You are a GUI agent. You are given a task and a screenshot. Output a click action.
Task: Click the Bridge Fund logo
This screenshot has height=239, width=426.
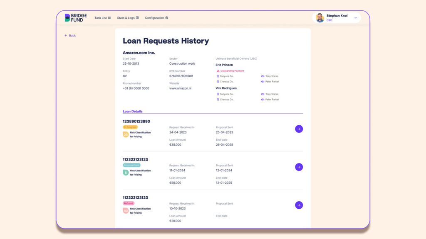(x=76, y=17)
